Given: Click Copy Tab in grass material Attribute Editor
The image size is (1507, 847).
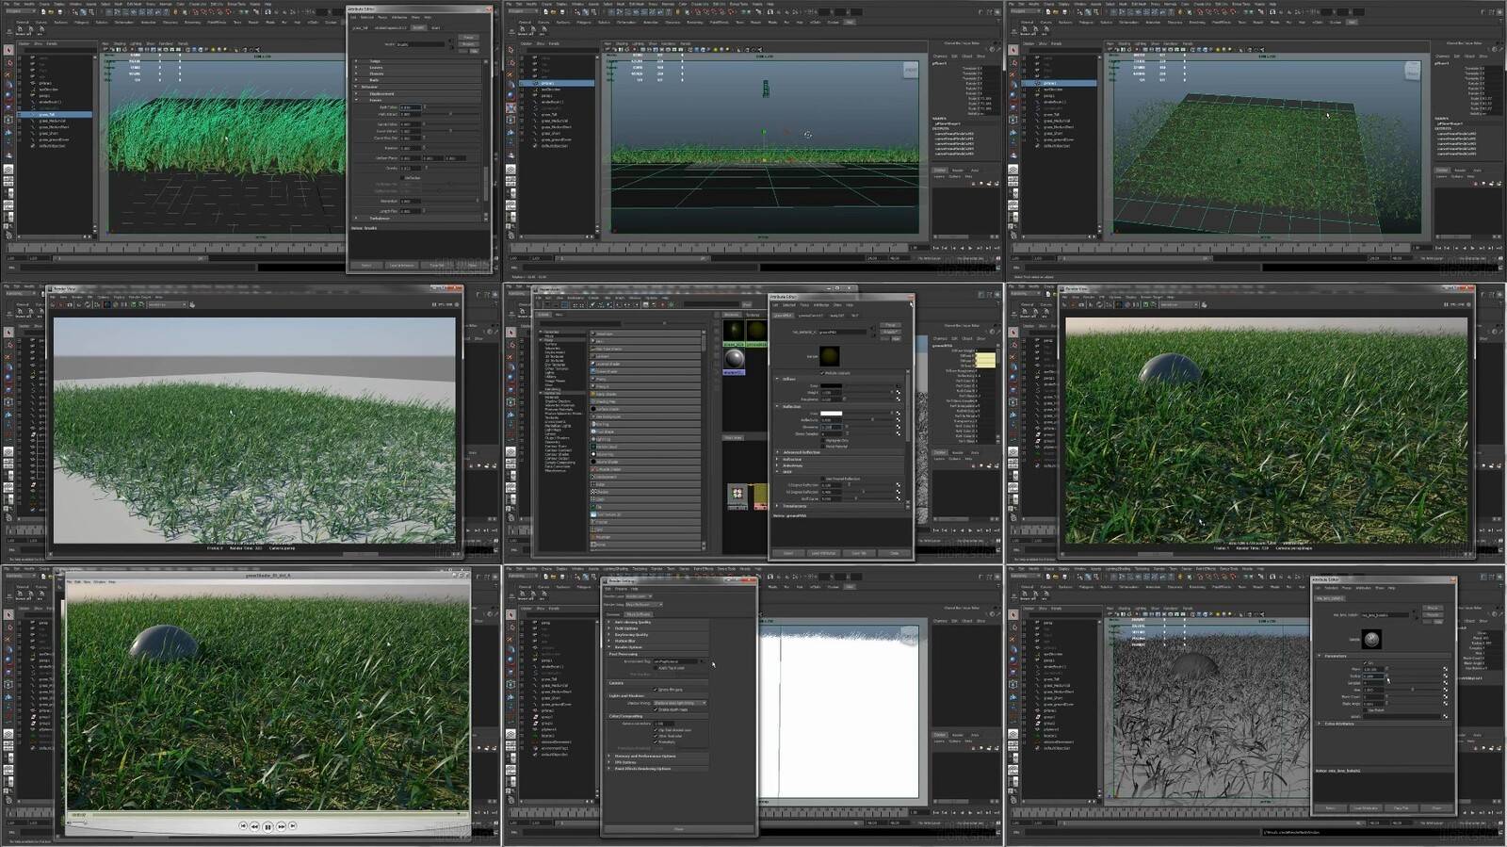Looking at the screenshot, I should click(x=859, y=553).
